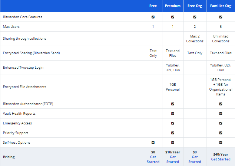Click Emergency Access checkmark under Families Org
This screenshot has width=235, height=166.
(221, 123)
